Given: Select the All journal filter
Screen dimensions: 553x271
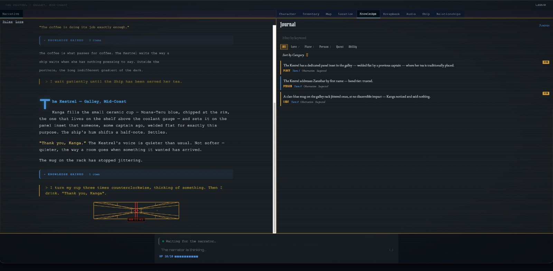Looking at the screenshot, I should pos(284,47).
